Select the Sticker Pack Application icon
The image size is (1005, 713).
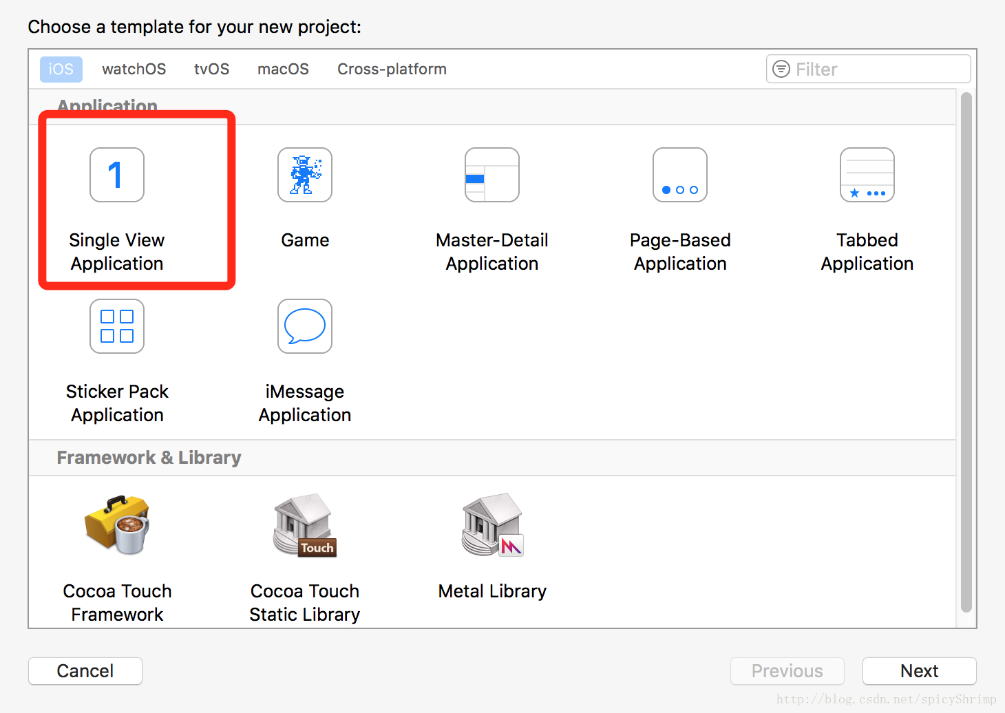117,326
